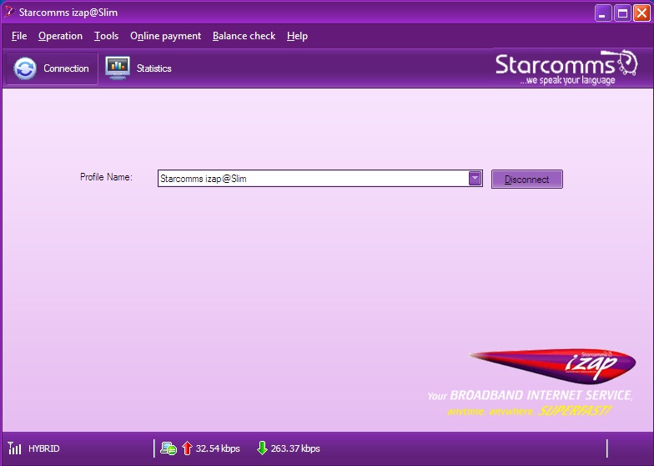This screenshot has width=654, height=466.
Task: Click the Starcomms app icon in title bar
Action: click(x=8, y=12)
